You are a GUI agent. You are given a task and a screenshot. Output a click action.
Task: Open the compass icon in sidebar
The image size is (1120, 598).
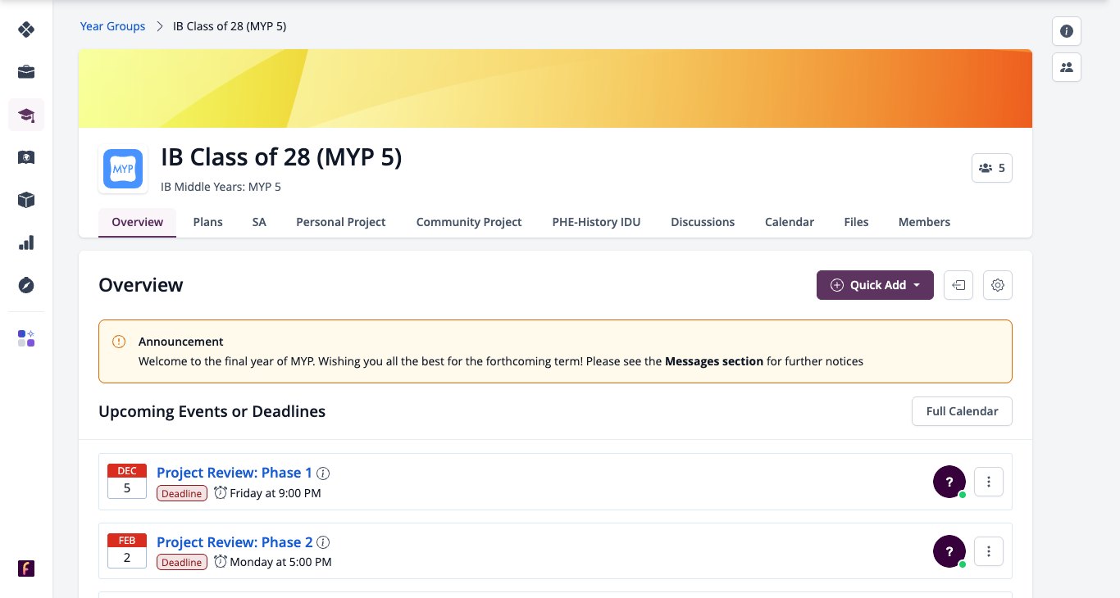tap(26, 285)
